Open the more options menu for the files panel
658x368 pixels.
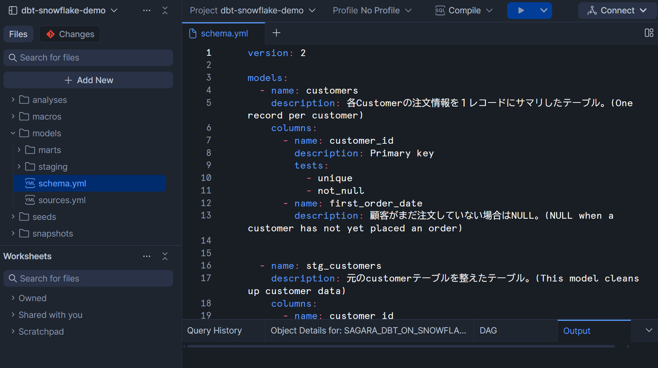147,10
